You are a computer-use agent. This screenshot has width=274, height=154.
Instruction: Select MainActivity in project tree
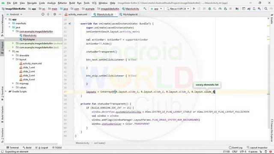tap(30, 36)
